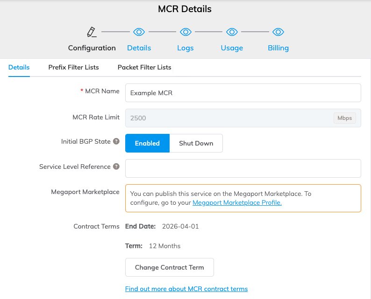This screenshot has width=371, height=299.
Task: Click help icon beside Service Level Reference
Action: [116, 167]
